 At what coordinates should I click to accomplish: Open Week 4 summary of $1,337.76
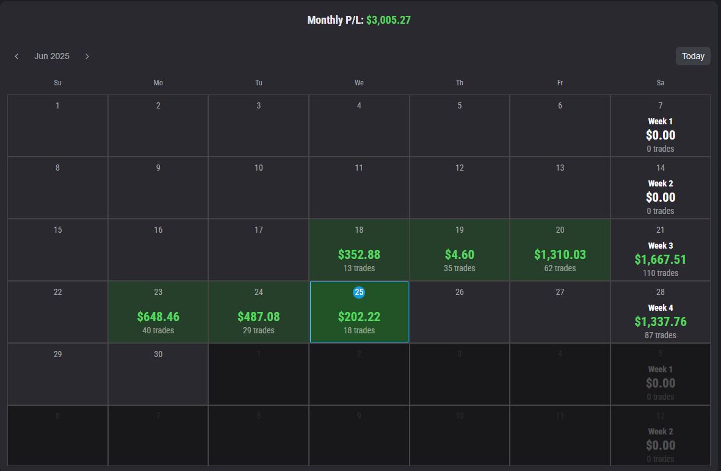tap(660, 321)
